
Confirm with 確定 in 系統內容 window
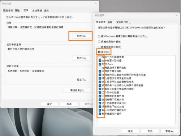tap(49, 104)
